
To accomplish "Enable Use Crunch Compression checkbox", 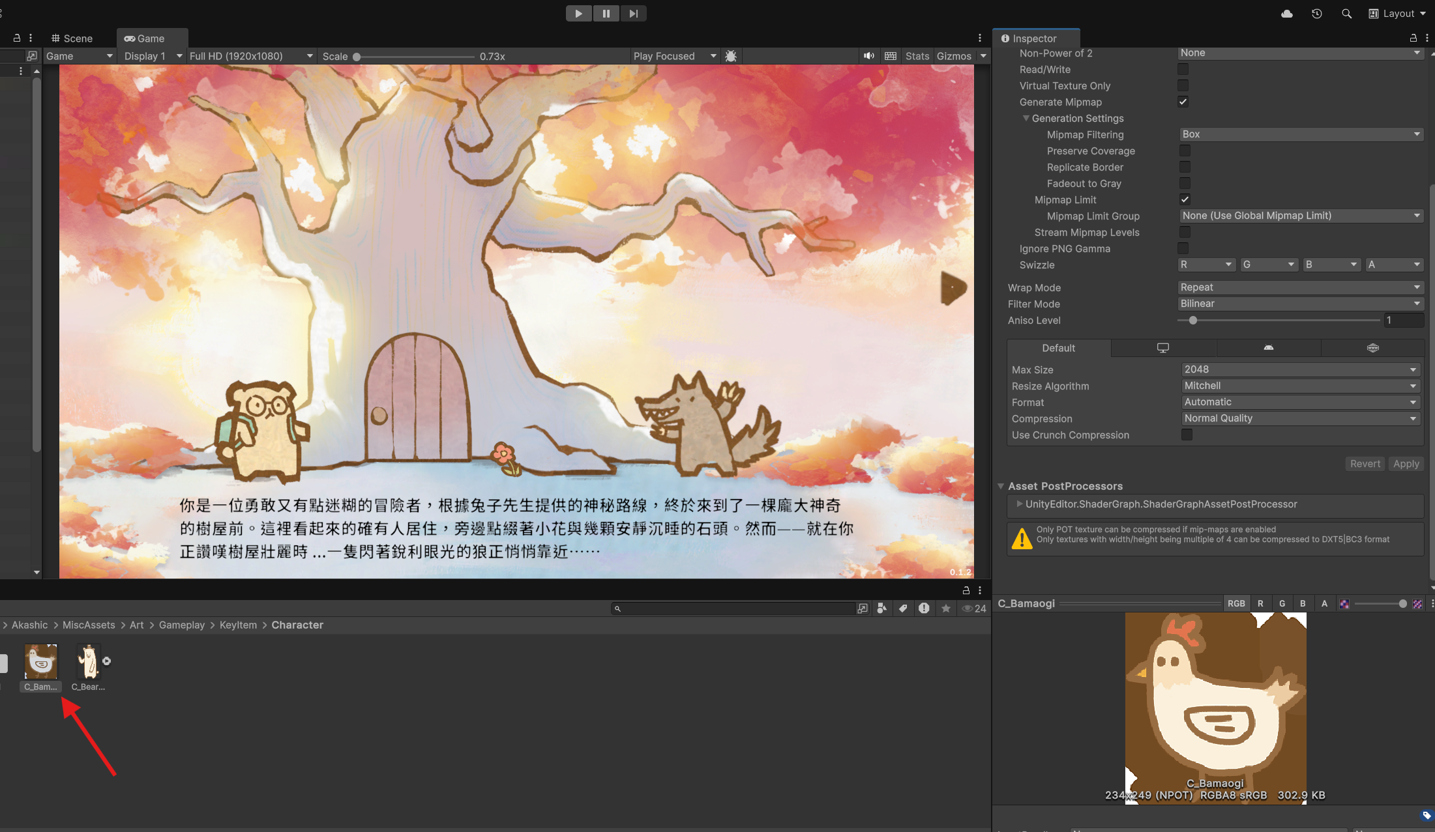I will click(1187, 435).
